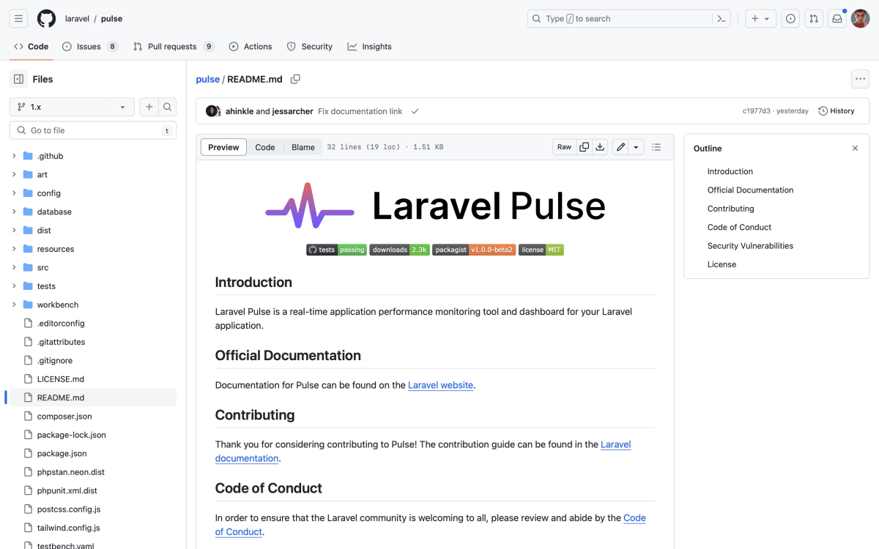
Task: View the commit status check mark
Action: [415, 111]
